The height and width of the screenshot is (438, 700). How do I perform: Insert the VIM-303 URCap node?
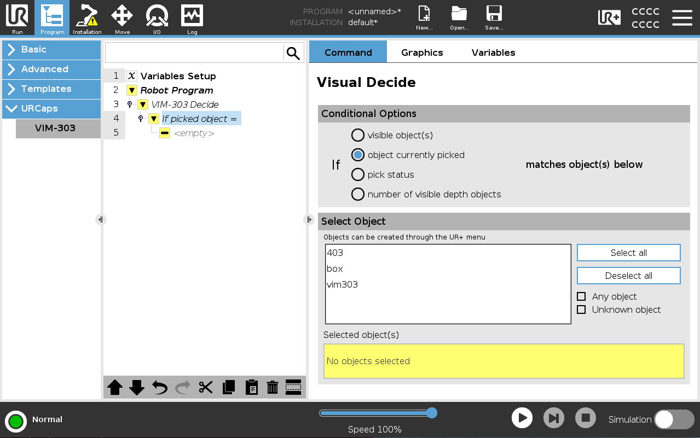58,129
